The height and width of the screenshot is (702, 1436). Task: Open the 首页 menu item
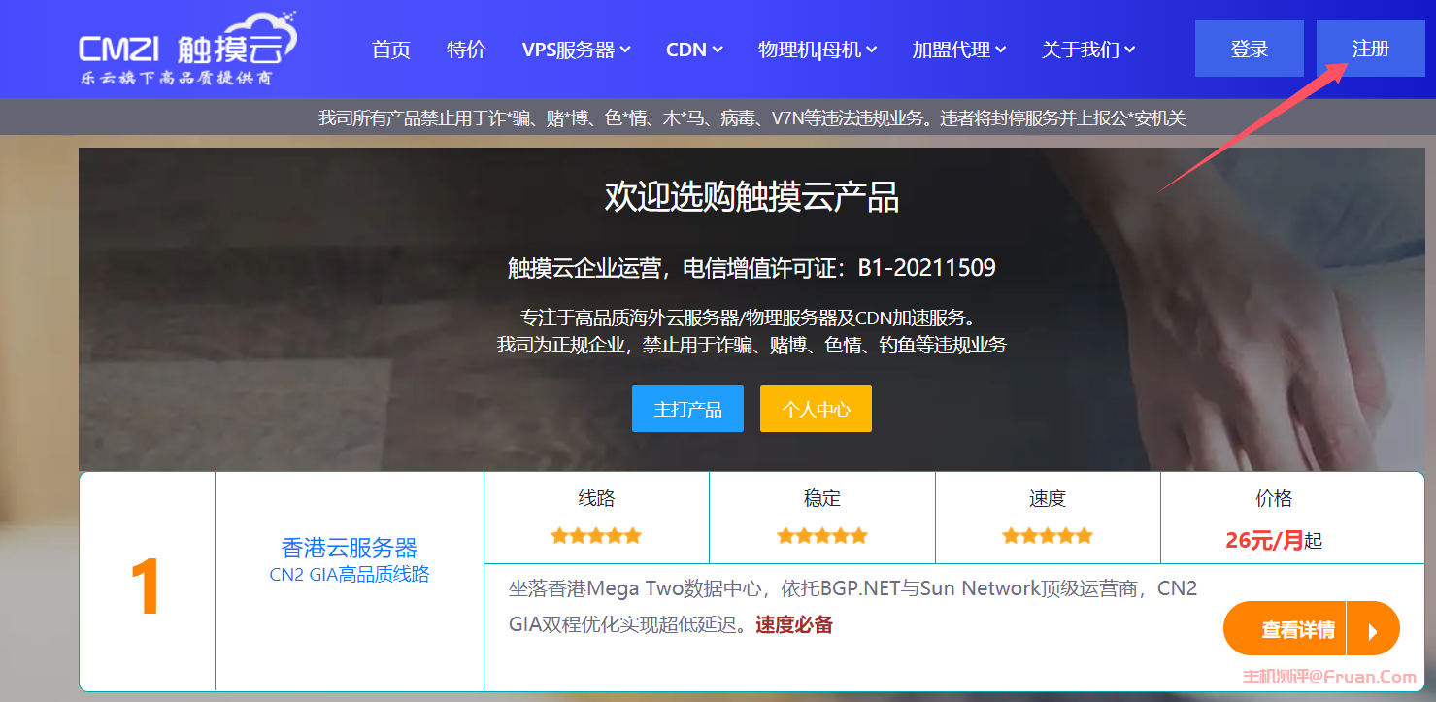[x=391, y=50]
